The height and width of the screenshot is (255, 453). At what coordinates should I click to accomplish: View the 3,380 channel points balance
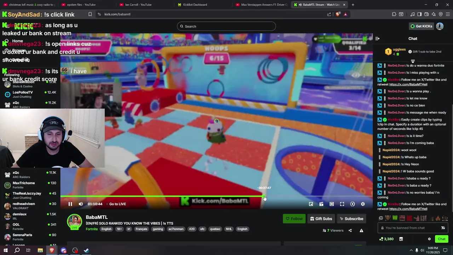coord(386,239)
